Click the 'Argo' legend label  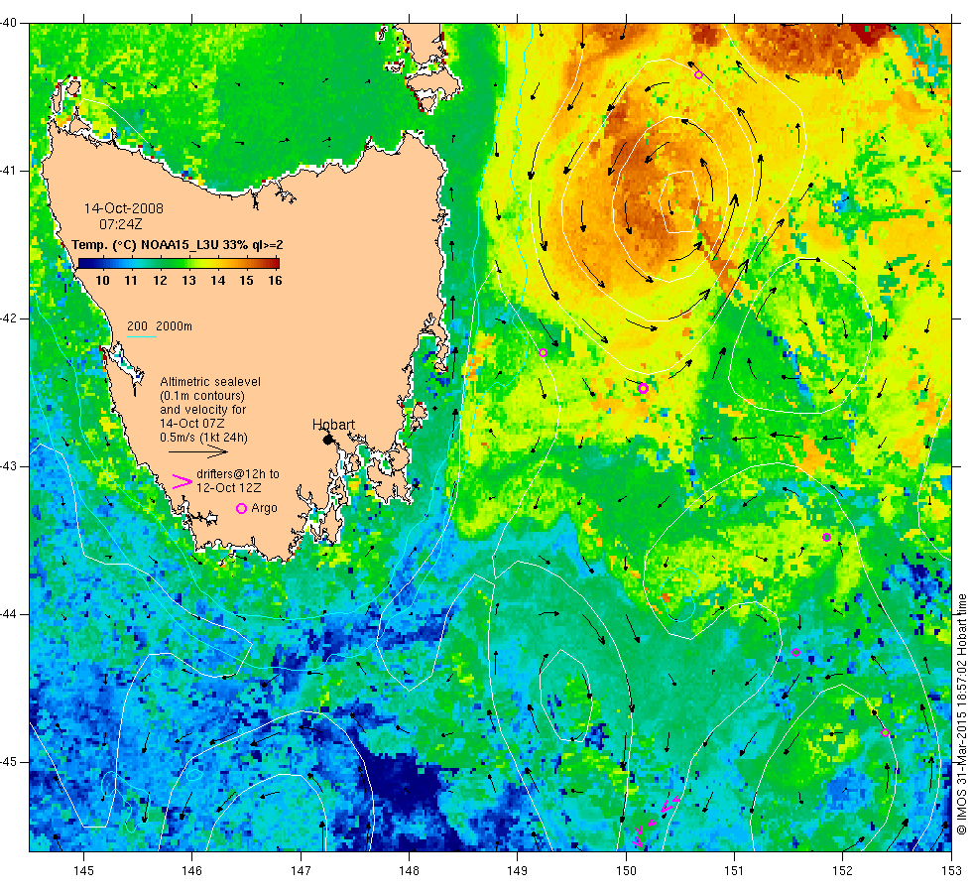pos(264,508)
